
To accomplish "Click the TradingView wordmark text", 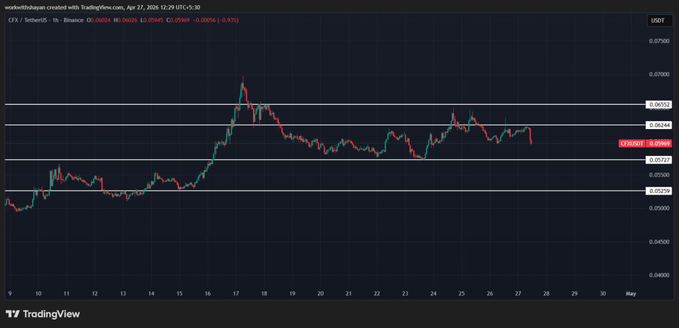I will [x=51, y=314].
